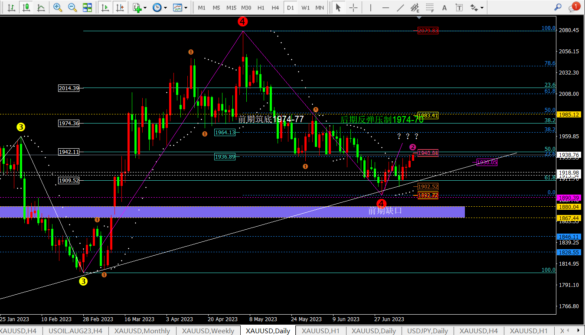Viewport: 585px width, 335px height.
Task: Select the M1 timeframe
Action: point(202,7)
